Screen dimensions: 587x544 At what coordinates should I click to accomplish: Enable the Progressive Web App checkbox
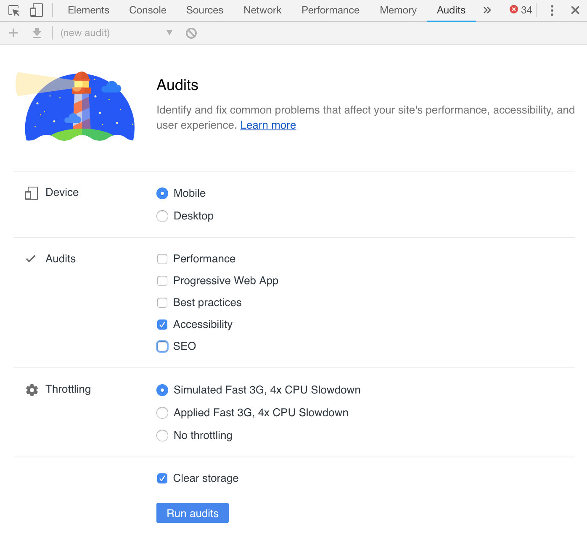click(162, 281)
